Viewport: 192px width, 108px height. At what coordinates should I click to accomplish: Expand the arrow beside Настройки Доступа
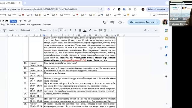pyautogui.click(x=158, y=22)
